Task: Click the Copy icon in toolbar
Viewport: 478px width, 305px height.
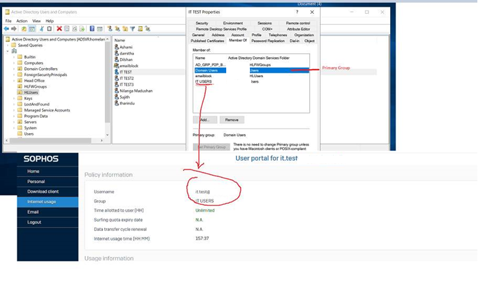Action: [x=49, y=29]
